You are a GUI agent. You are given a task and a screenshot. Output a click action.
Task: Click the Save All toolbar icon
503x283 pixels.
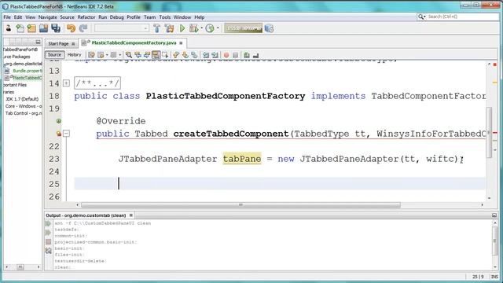[x=56, y=28]
